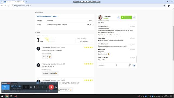Click the rating question mark score
174x98 pixels.
click(38, 40)
